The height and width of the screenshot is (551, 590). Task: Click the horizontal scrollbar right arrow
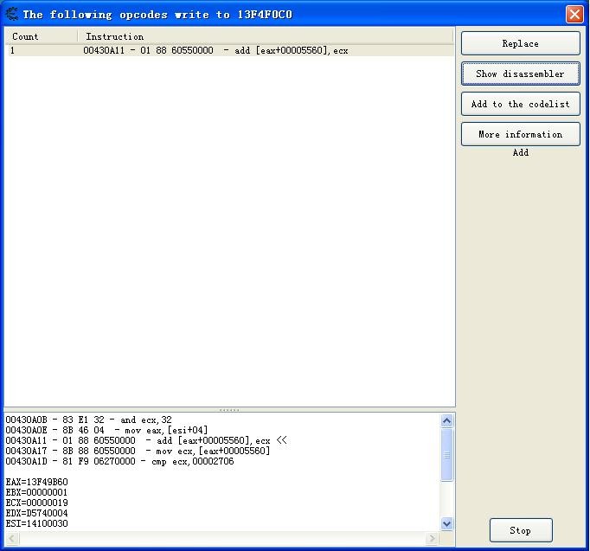(432, 539)
